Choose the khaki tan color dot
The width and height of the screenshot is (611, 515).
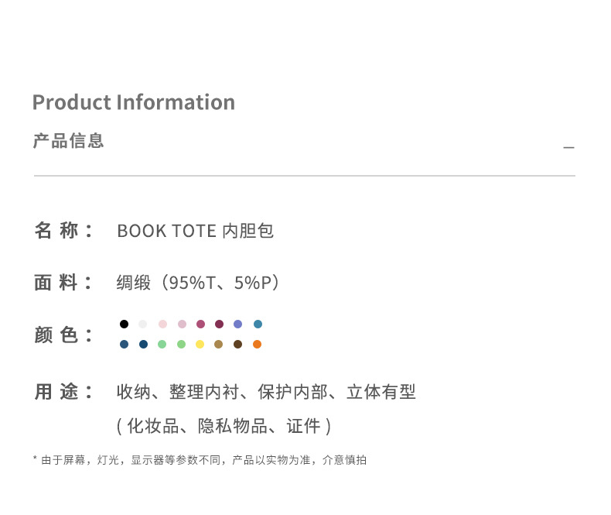(x=219, y=344)
